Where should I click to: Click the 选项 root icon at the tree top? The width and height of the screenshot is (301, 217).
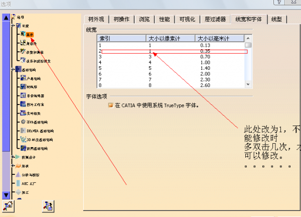(14, 17)
